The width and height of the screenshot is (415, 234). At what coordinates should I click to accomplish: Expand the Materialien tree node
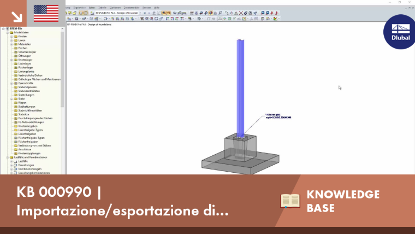(11, 44)
